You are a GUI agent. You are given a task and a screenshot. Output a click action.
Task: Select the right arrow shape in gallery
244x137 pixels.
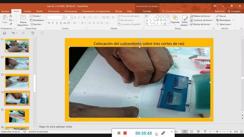point(157,20)
